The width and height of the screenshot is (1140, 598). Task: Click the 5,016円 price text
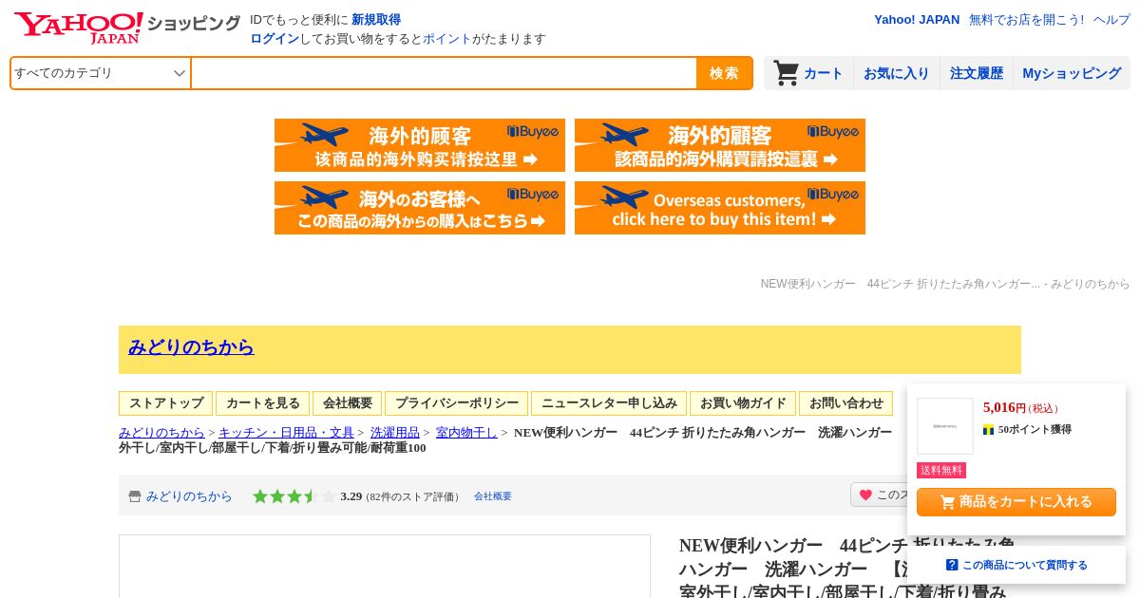pyautogui.click(x=1004, y=407)
